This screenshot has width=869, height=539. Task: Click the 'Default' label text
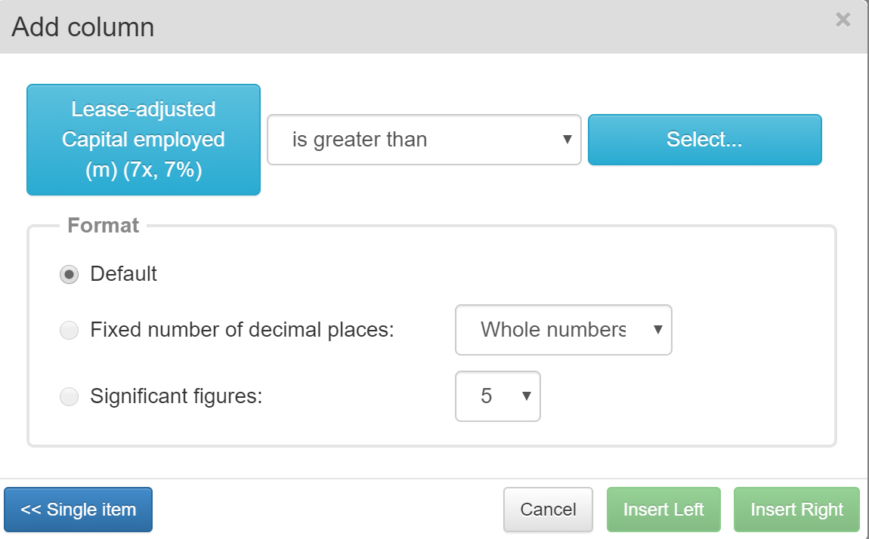coord(124,274)
